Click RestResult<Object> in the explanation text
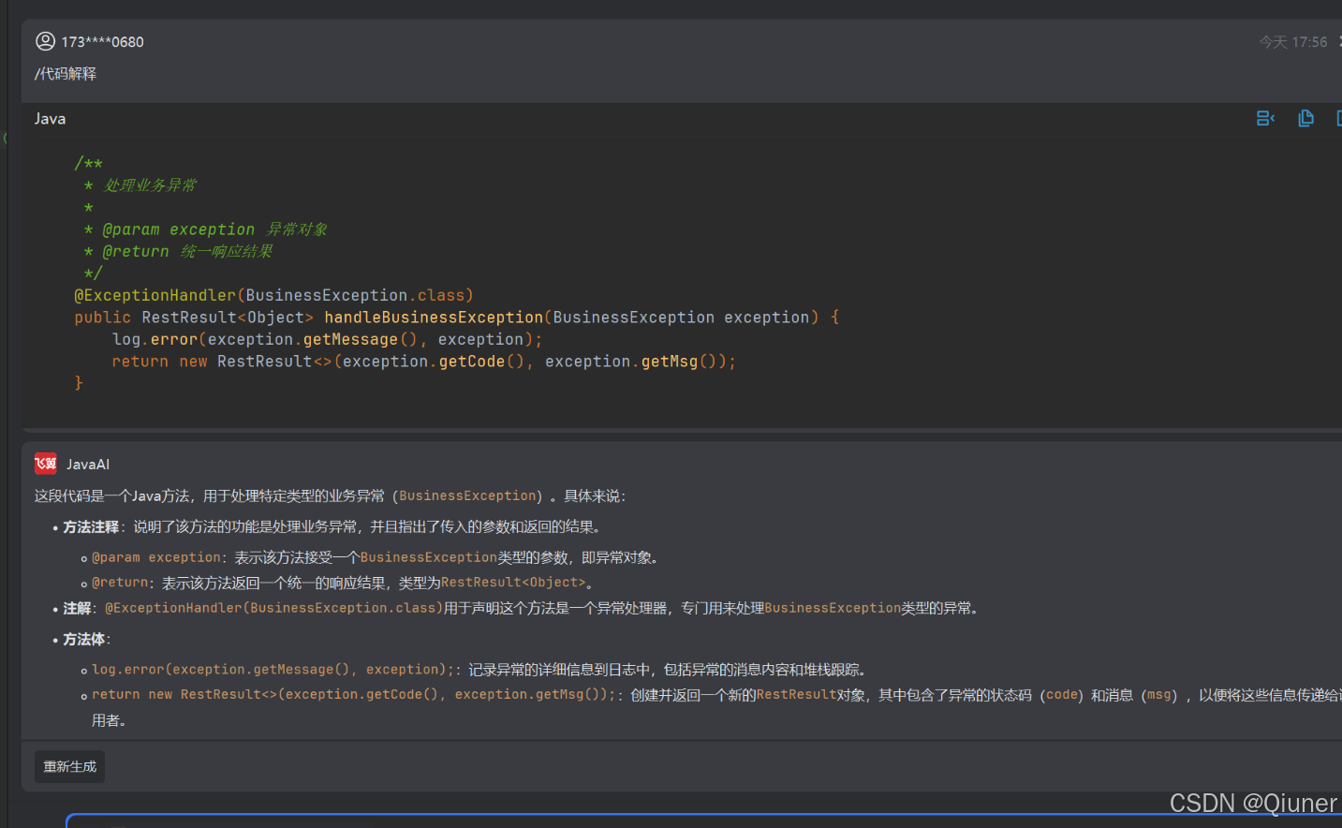 (x=513, y=583)
